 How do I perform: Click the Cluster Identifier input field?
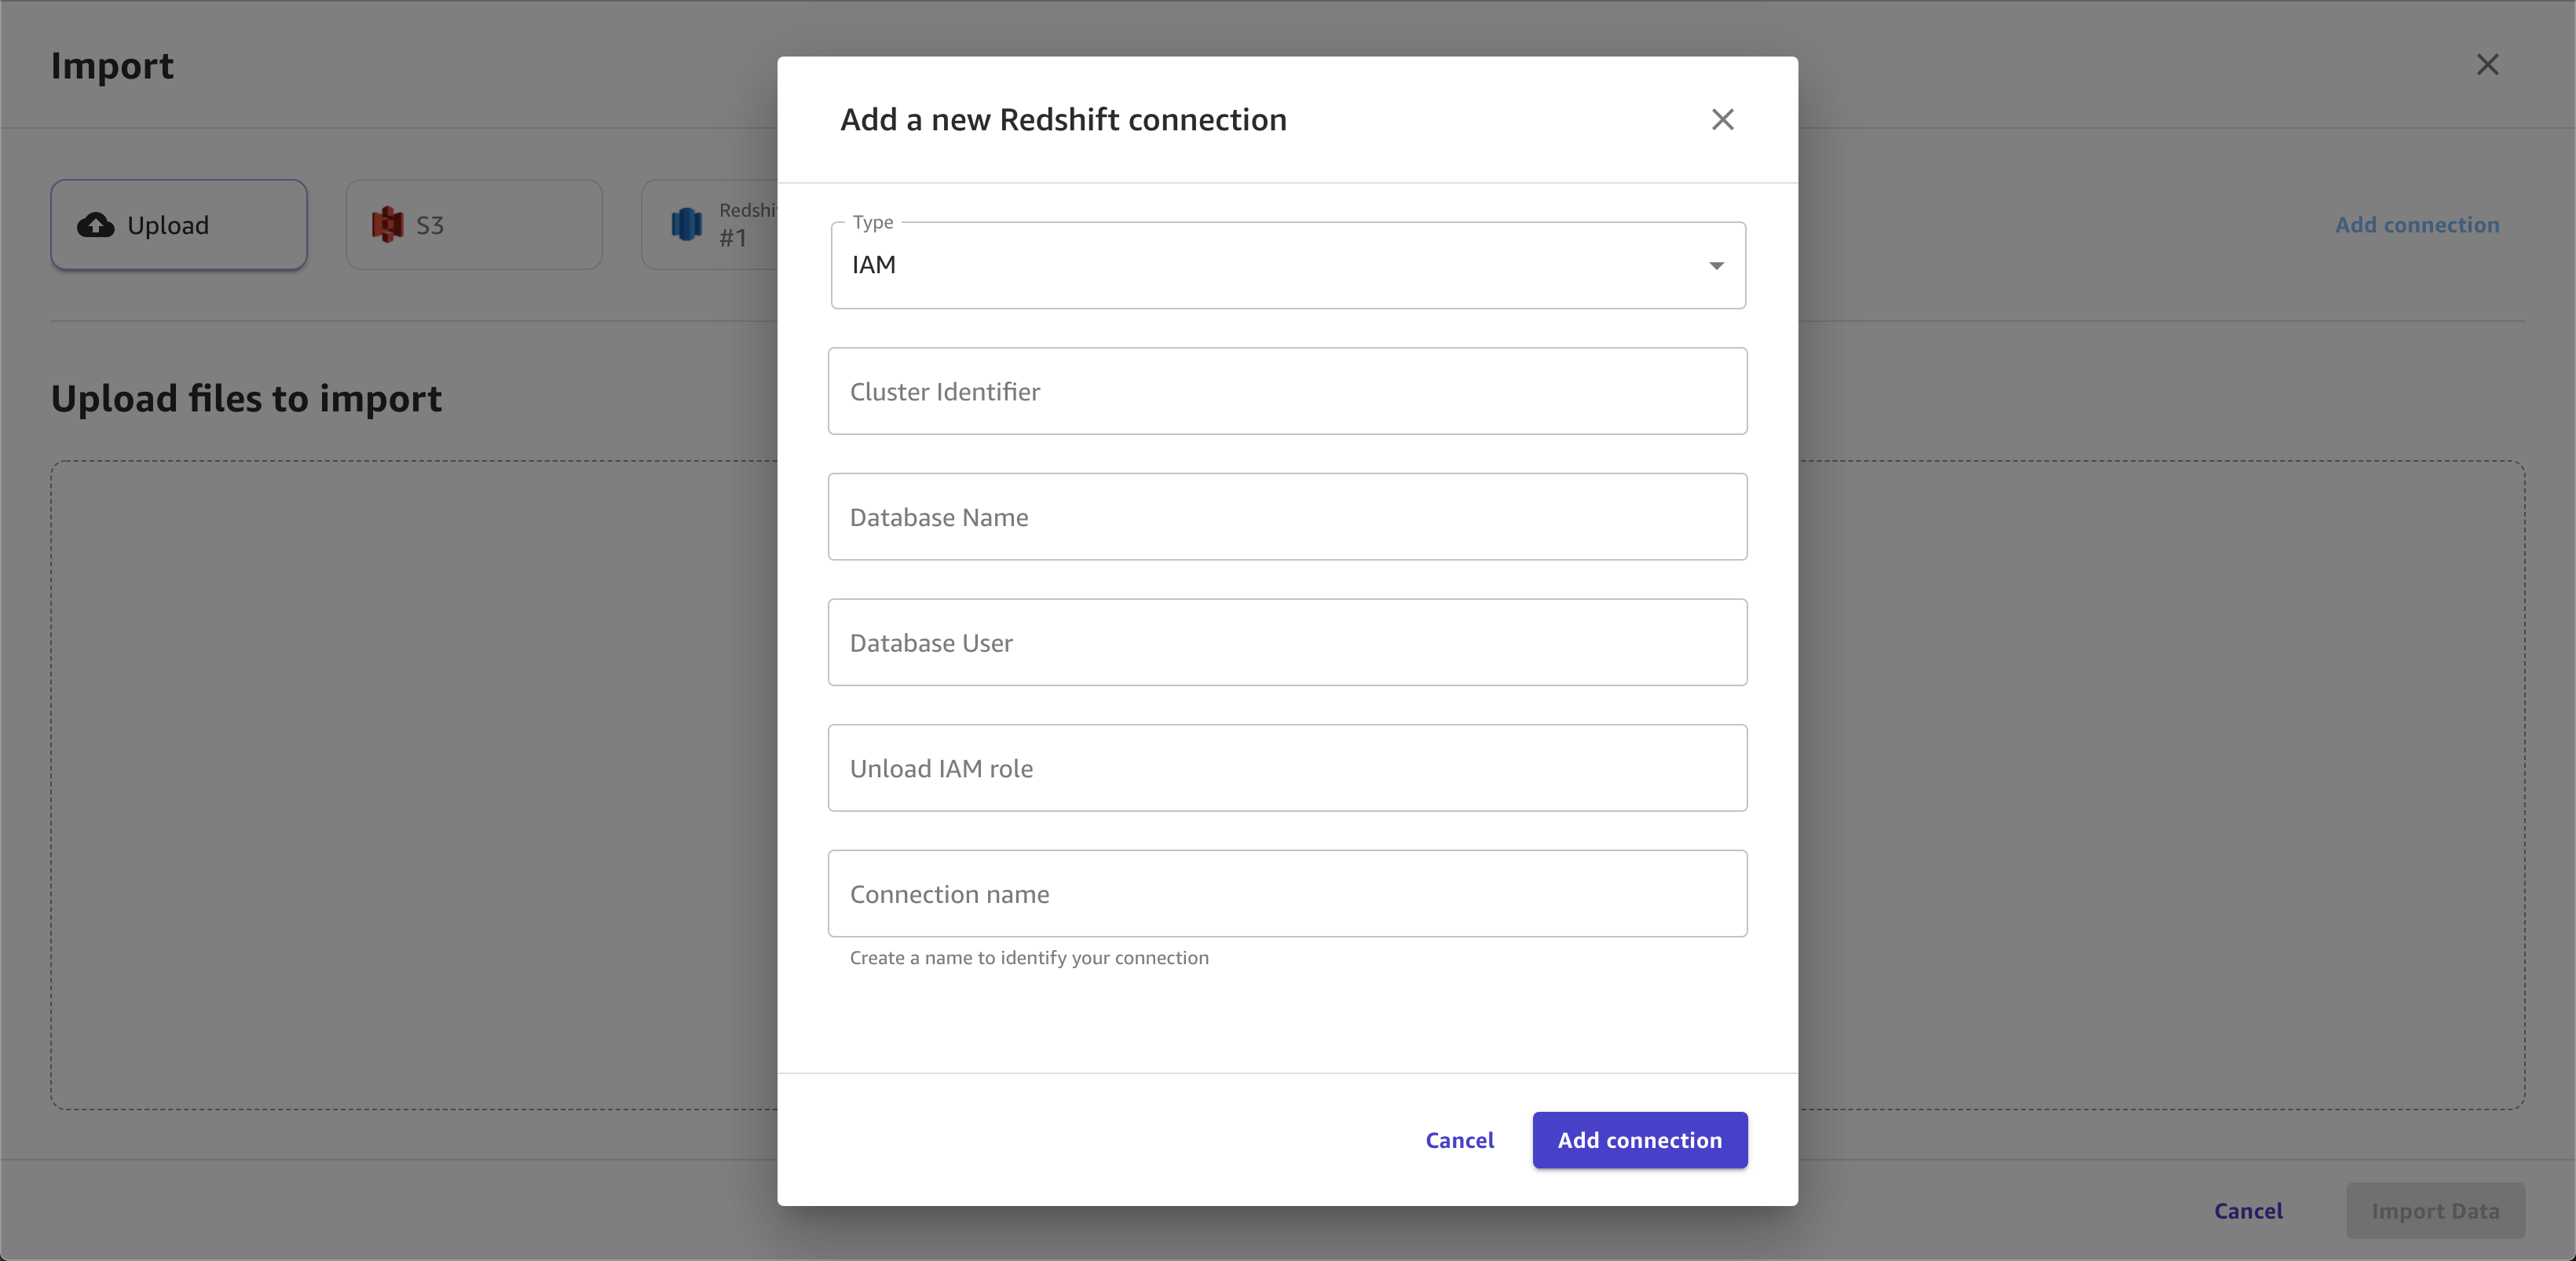coord(1286,391)
